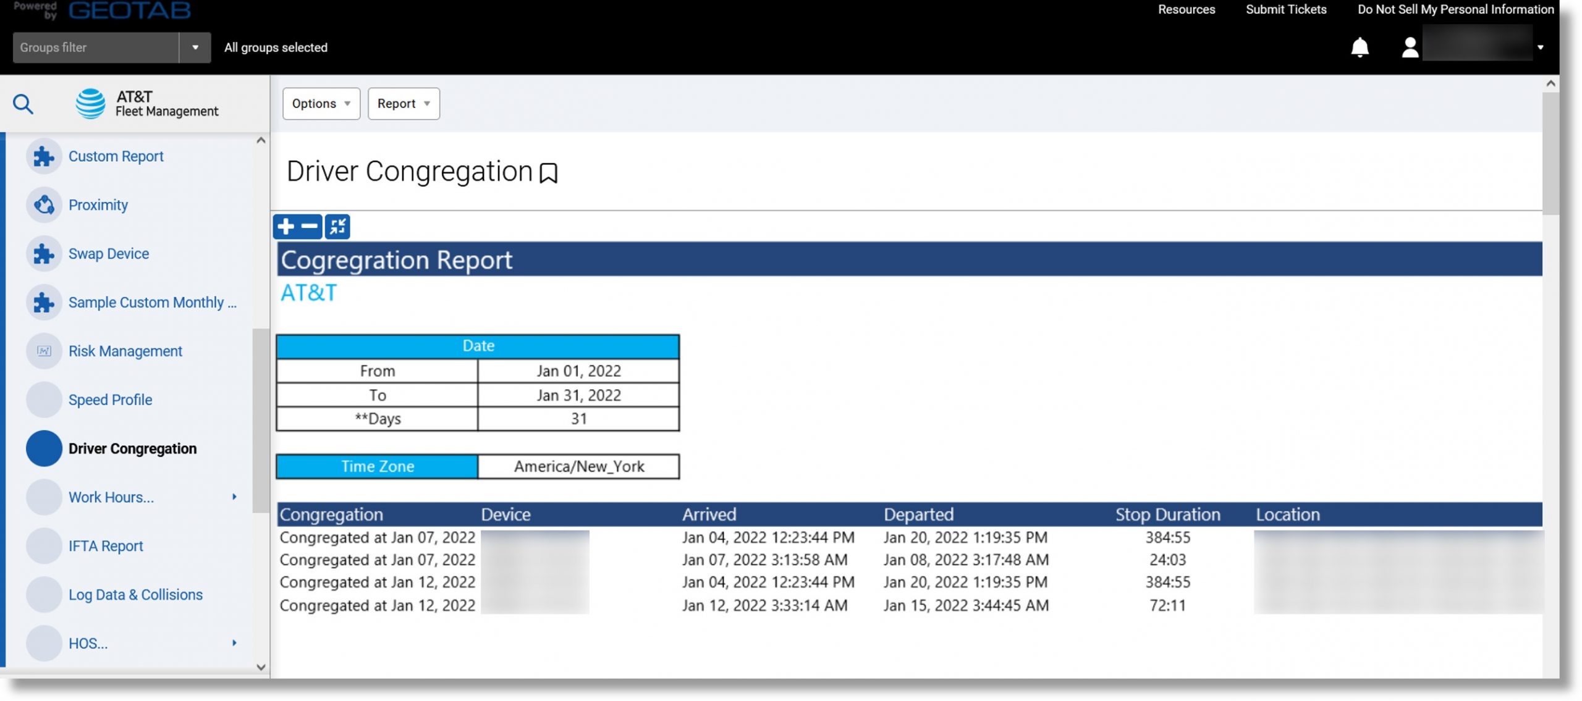The width and height of the screenshot is (1582, 701).
Task: Click the sidebar scroll up arrow
Action: click(261, 141)
